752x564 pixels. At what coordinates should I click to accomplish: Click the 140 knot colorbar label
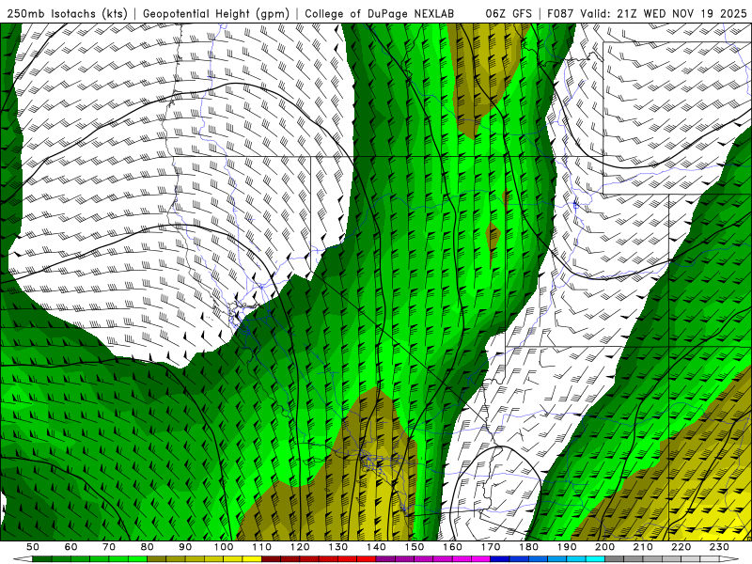click(x=376, y=547)
